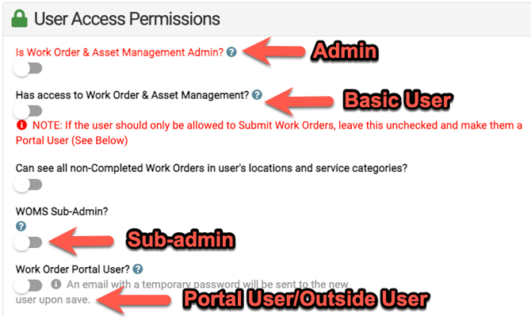
Task: Click the green lock icon in the header
Action: (21, 17)
